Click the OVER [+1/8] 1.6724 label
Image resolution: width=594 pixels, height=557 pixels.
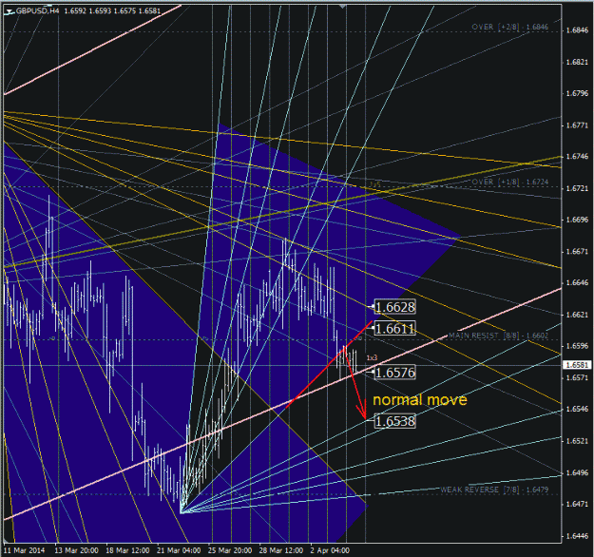tap(510, 182)
